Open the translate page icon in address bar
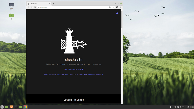This screenshot has height=109, width=194. (110, 7)
